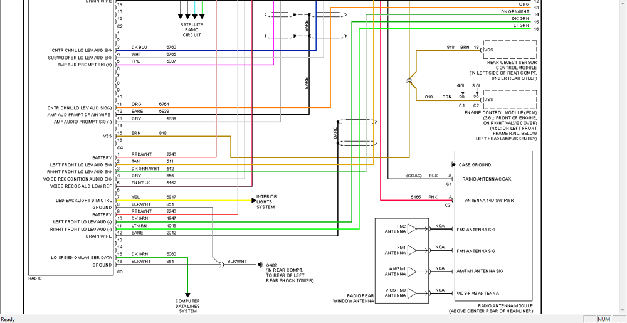Image resolution: width=627 pixels, height=323 pixels.
Task: Click the 'FM2 ANTENNA SIG' label
Action: (476, 230)
